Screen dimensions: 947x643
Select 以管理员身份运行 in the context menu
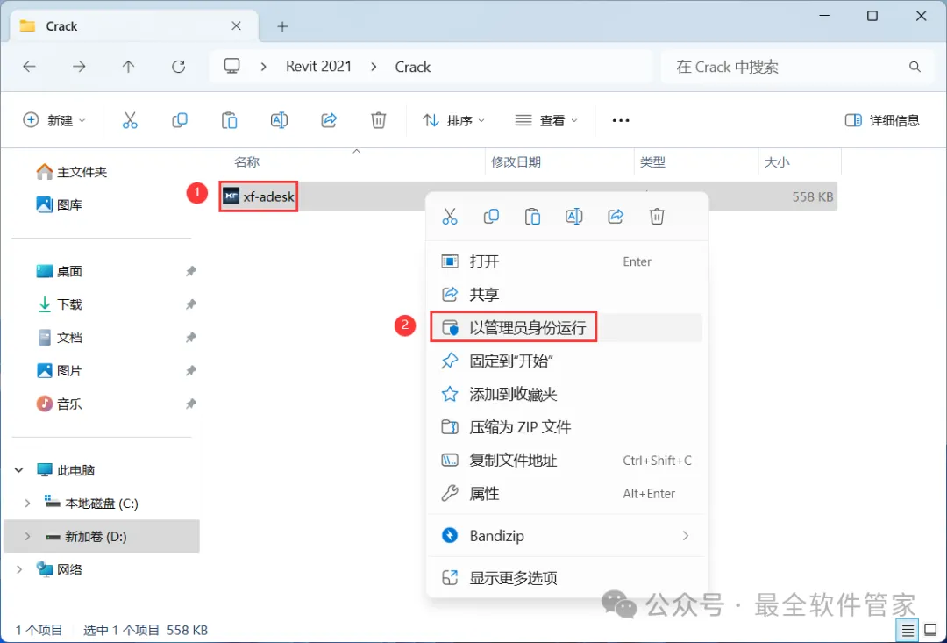(566, 327)
